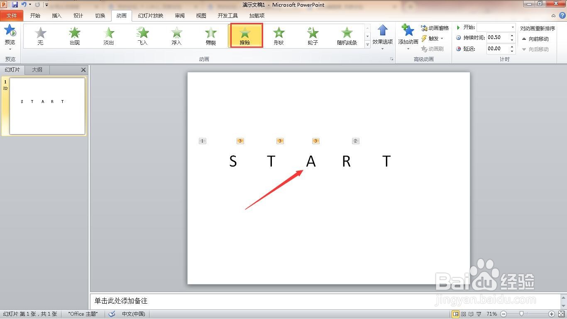Open the 开始 start timing combo box
Image resolution: width=567 pixels, height=319 pixels.
point(496,27)
